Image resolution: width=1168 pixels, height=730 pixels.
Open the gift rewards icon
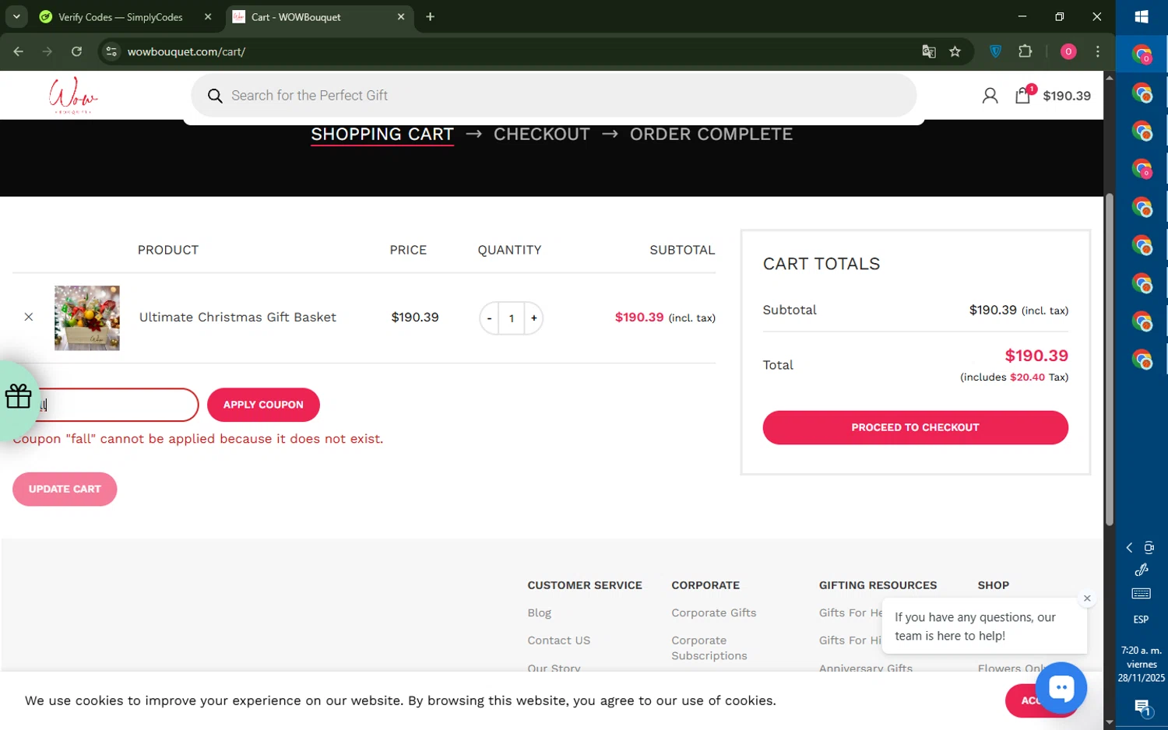(18, 397)
